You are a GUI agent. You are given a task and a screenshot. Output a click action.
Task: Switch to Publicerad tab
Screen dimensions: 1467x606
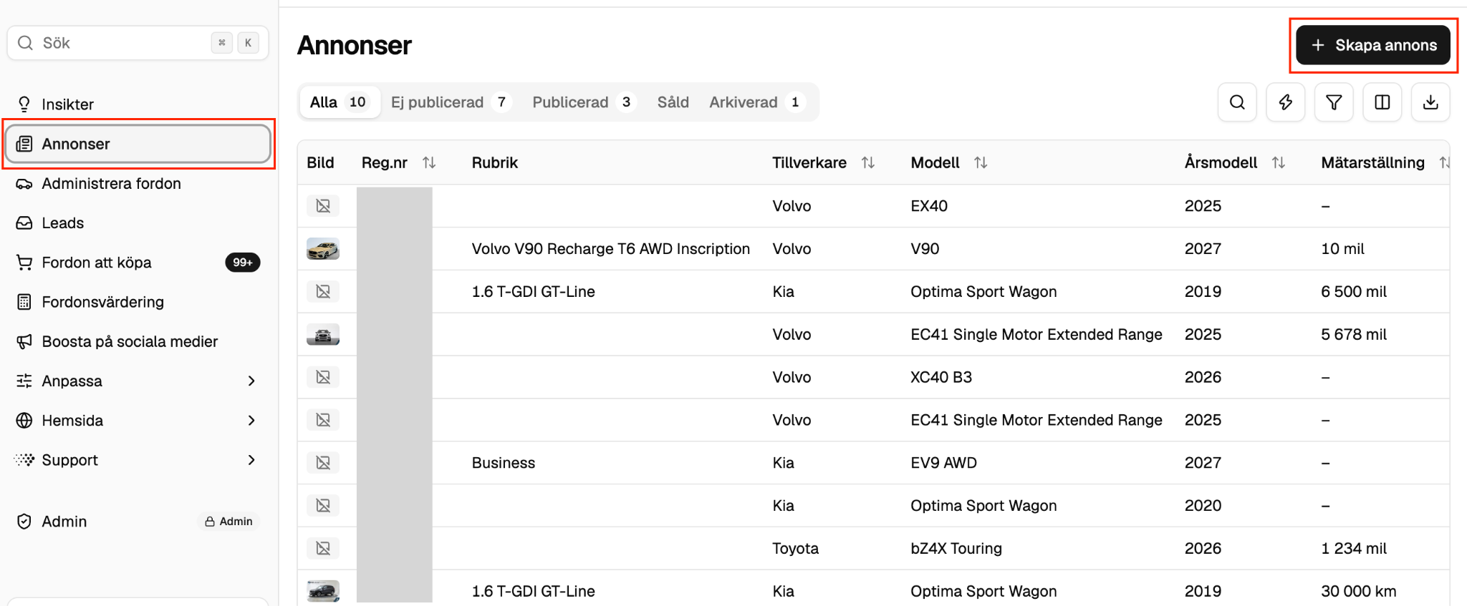pyautogui.click(x=584, y=102)
